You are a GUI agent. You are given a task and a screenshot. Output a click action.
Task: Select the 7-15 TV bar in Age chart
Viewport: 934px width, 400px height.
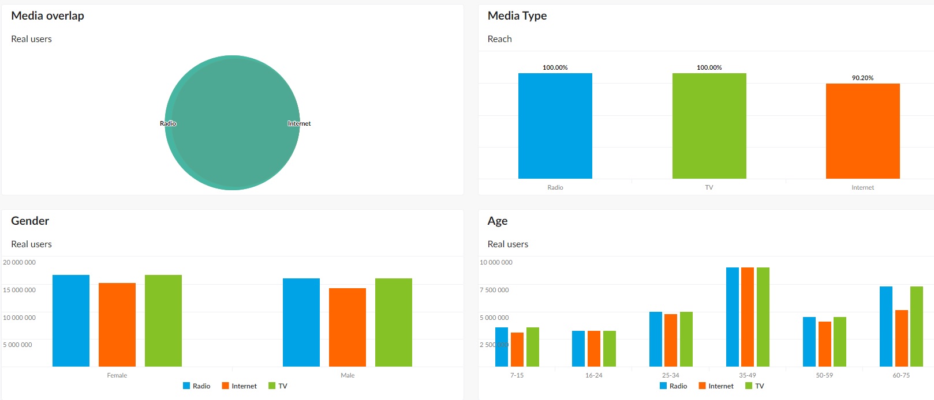pyautogui.click(x=532, y=347)
